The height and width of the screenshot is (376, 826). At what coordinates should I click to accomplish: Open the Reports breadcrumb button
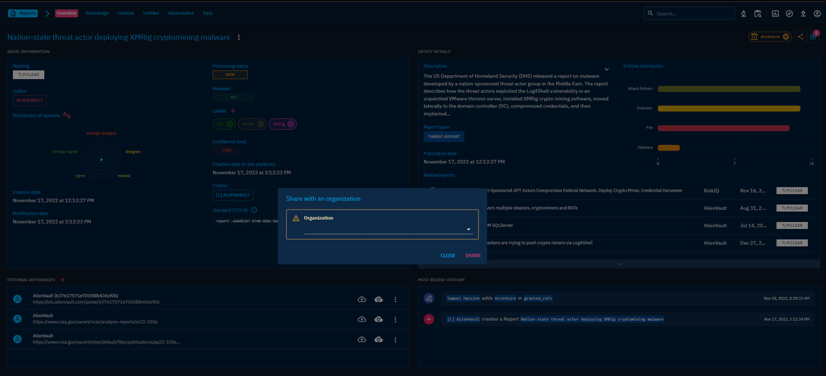pos(21,13)
